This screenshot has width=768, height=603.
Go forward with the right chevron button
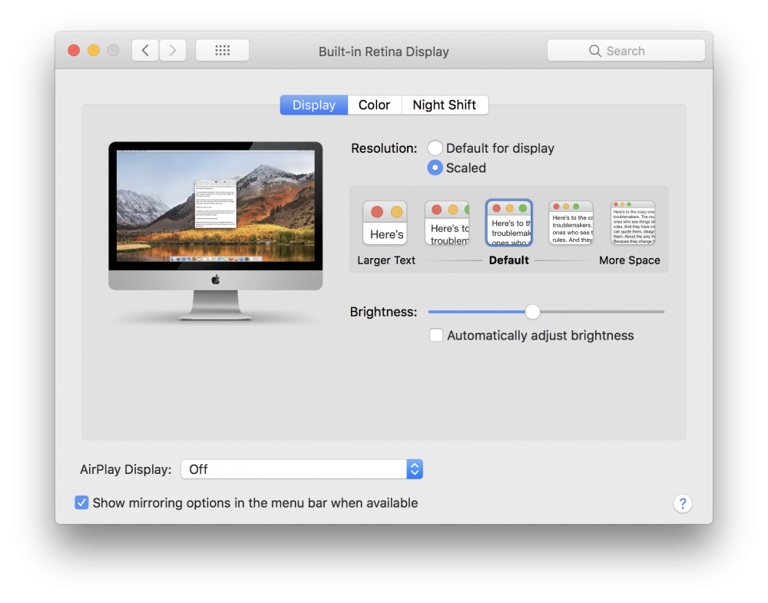pyautogui.click(x=172, y=51)
